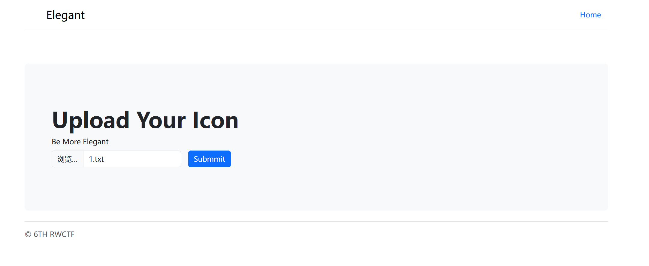649x266 pixels.
Task: Click the Home link in the header
Action: pos(590,15)
